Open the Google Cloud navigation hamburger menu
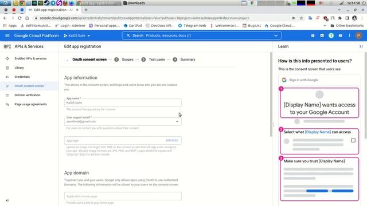The height and width of the screenshot is (206, 367). coord(7,35)
